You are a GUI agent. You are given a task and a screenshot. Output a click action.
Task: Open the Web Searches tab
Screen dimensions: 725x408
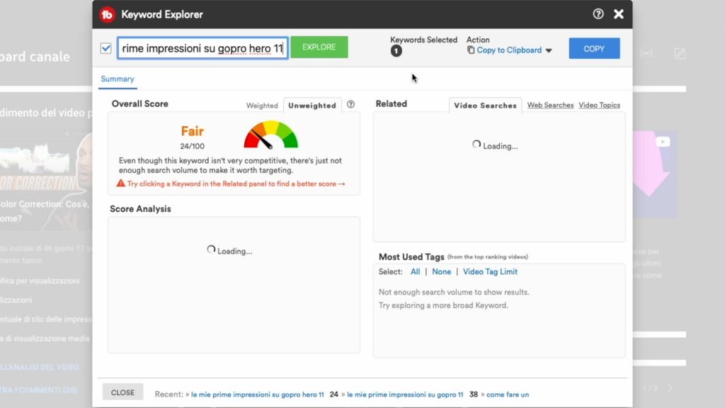550,105
